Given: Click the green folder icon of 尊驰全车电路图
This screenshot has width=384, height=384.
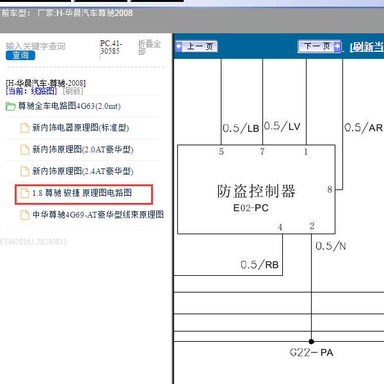Looking at the screenshot, I should click(10, 106).
